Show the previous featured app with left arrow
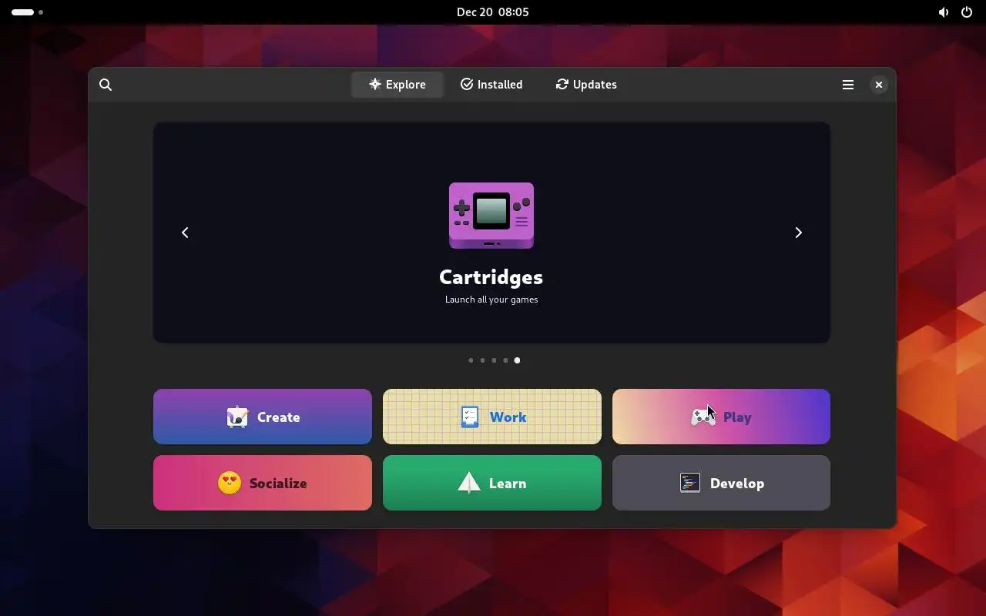986x616 pixels. click(x=185, y=233)
